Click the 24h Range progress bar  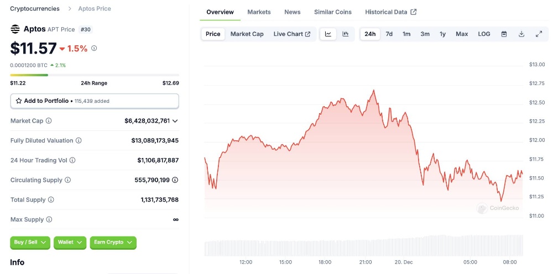click(95, 75)
